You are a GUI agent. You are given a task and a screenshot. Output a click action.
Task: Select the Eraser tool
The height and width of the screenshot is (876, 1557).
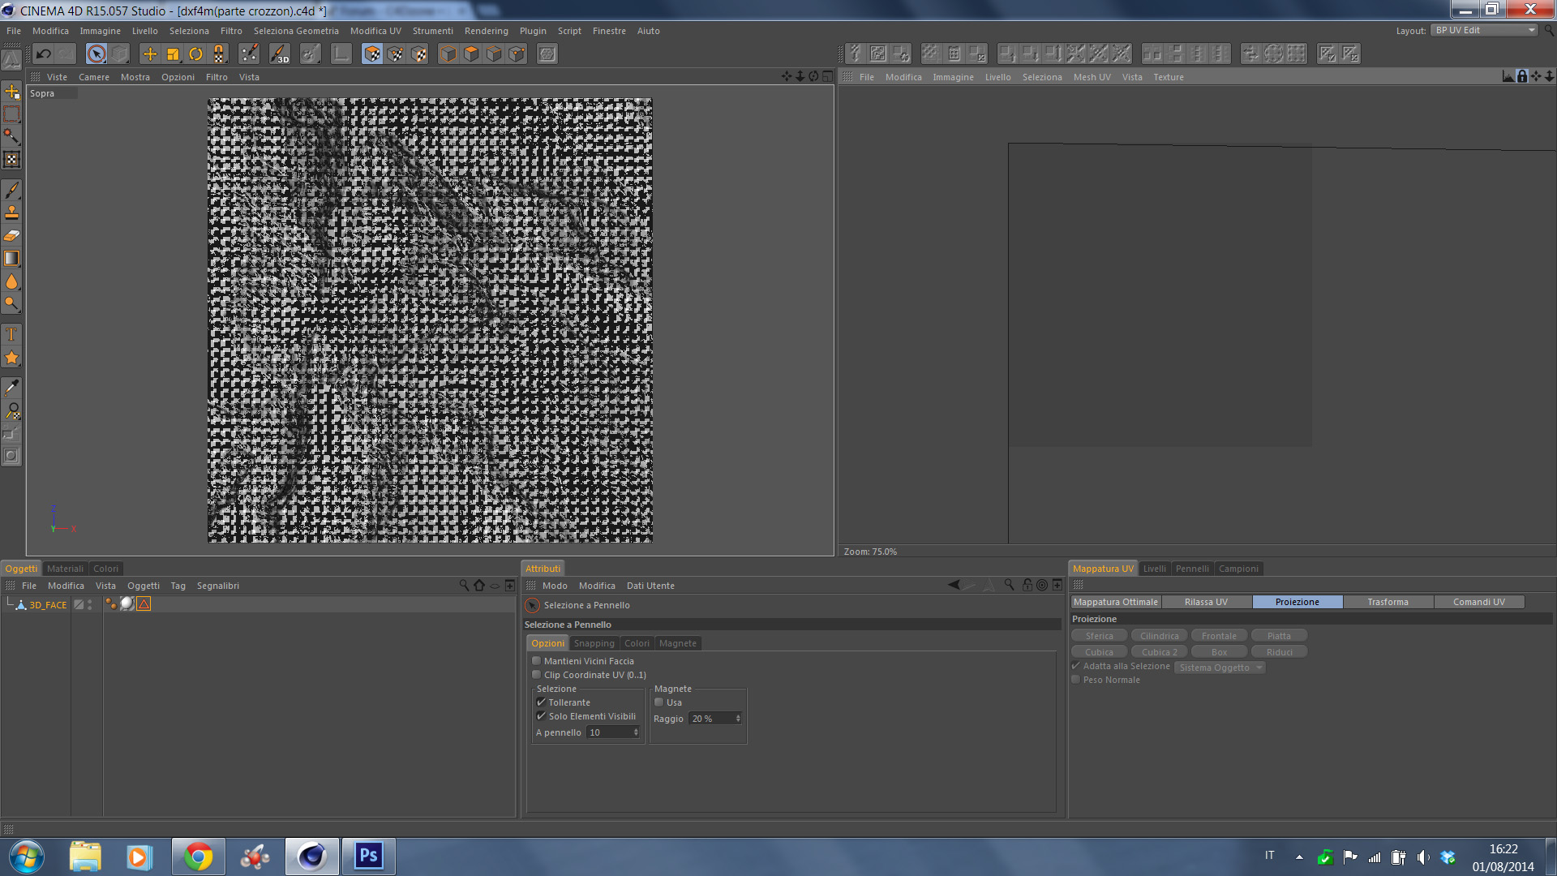pos(12,236)
